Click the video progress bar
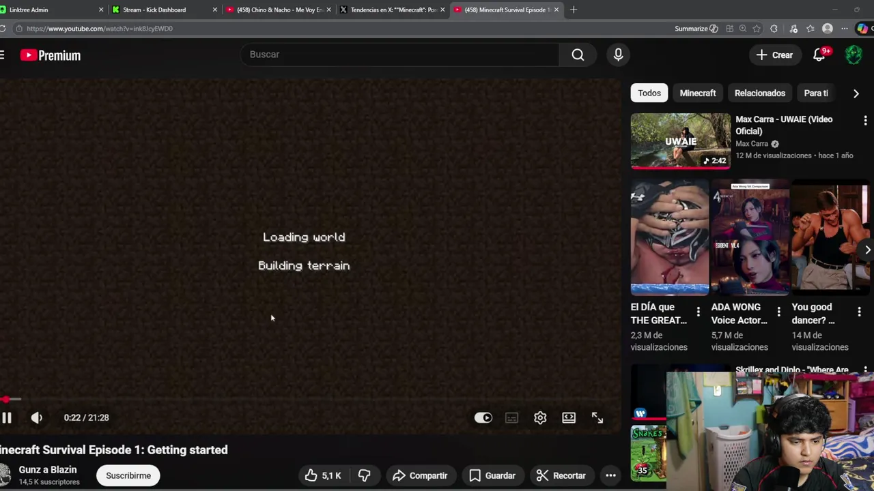Viewport: 874px width, 491px height. click(311, 399)
